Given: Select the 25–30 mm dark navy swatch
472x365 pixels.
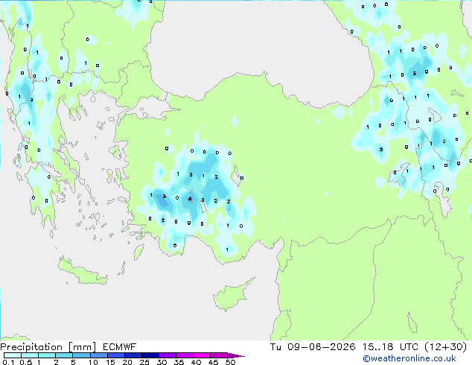Looking at the screenshot, I should tap(150, 355).
